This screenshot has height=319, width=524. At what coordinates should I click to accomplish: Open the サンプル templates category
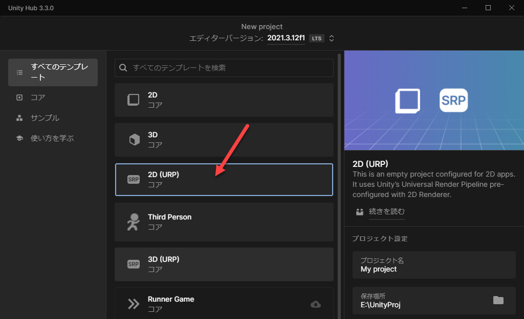(x=45, y=118)
